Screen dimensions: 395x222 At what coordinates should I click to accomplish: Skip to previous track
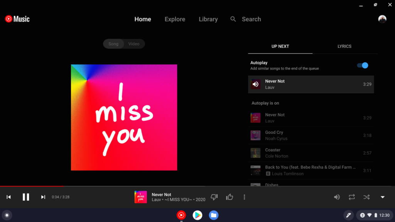(8, 197)
